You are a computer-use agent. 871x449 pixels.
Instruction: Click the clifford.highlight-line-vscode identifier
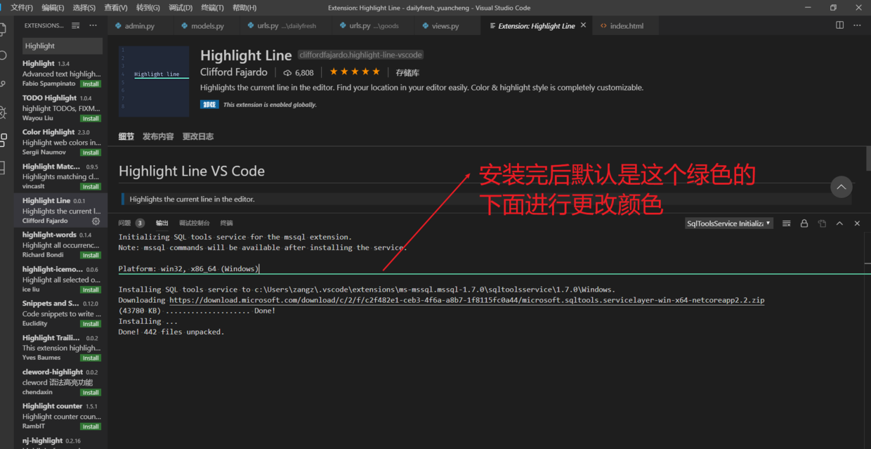pos(361,55)
